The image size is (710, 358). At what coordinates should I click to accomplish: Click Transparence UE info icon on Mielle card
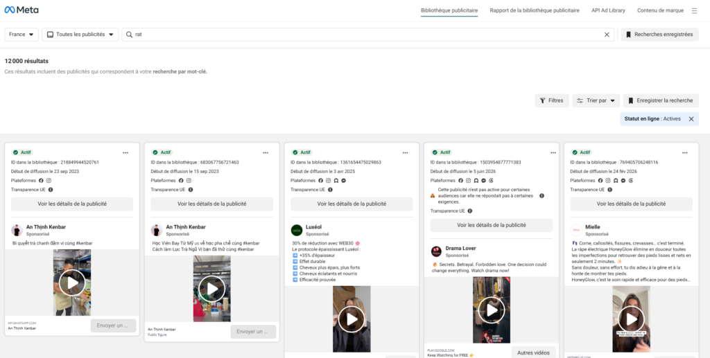[x=609, y=190]
